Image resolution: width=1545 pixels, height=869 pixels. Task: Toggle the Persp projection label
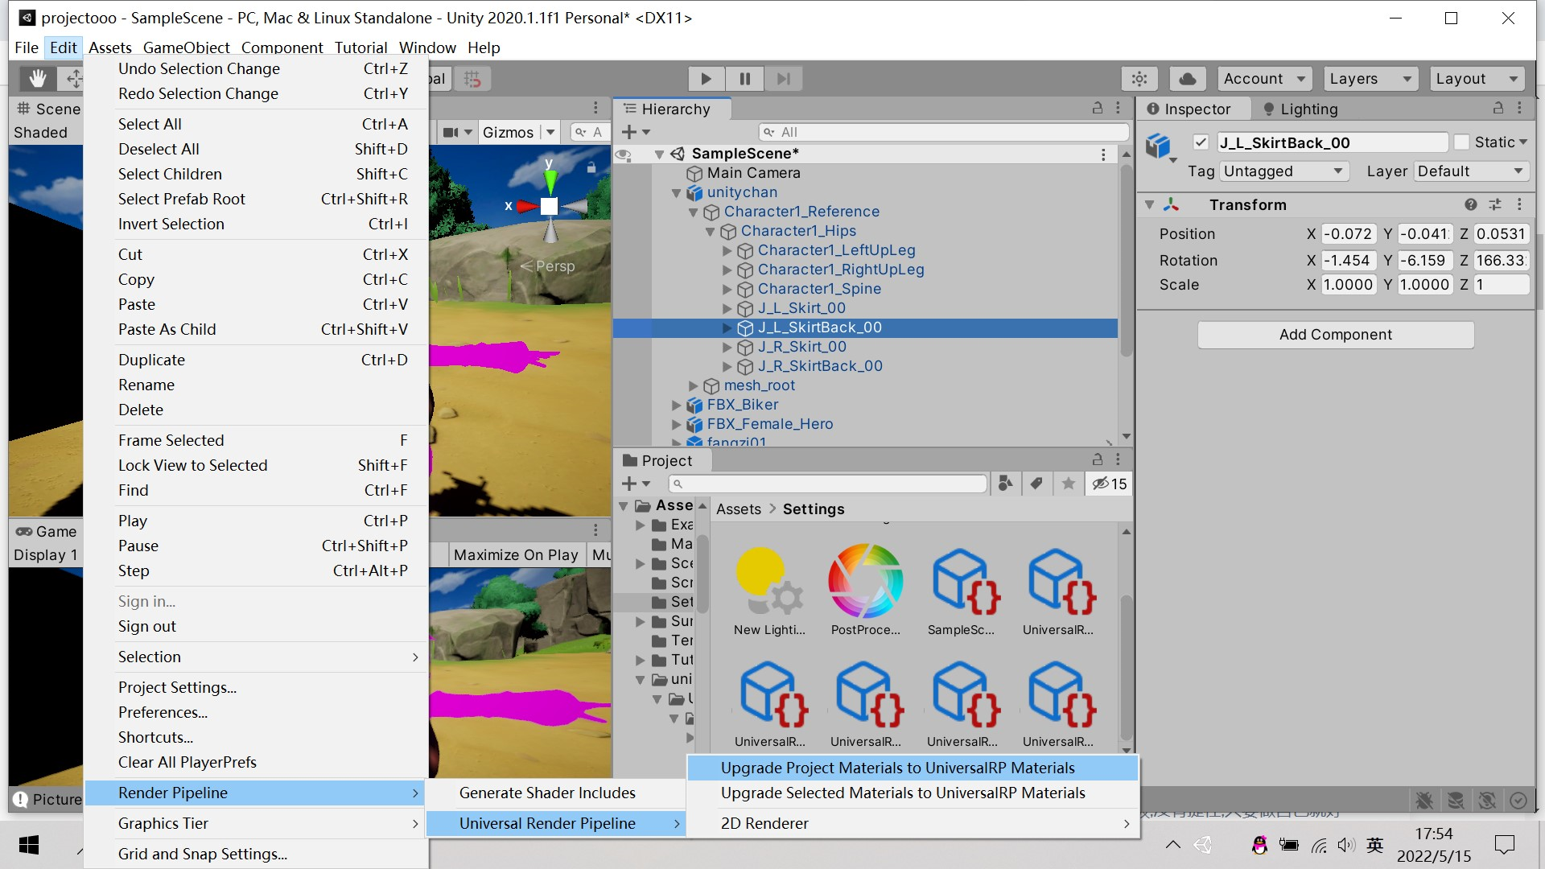548,266
